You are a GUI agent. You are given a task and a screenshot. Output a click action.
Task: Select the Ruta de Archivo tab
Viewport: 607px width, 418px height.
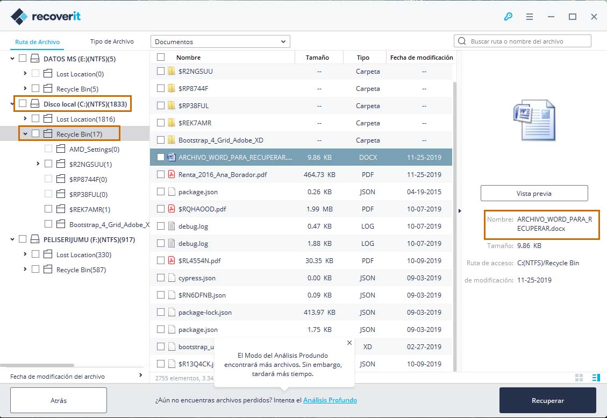coord(38,42)
